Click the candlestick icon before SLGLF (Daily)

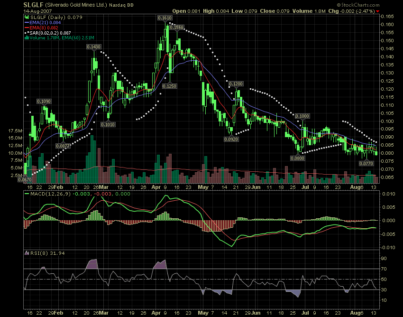[x=27, y=17]
